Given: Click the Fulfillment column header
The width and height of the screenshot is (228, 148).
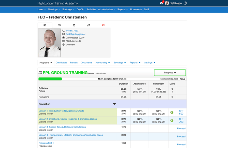Looking at the screenshot, I should [x=159, y=84].
